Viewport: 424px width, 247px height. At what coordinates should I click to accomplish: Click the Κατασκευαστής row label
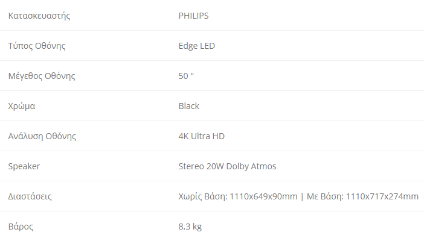(x=39, y=16)
